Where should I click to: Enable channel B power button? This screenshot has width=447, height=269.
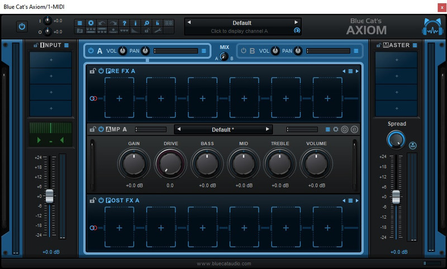242,51
